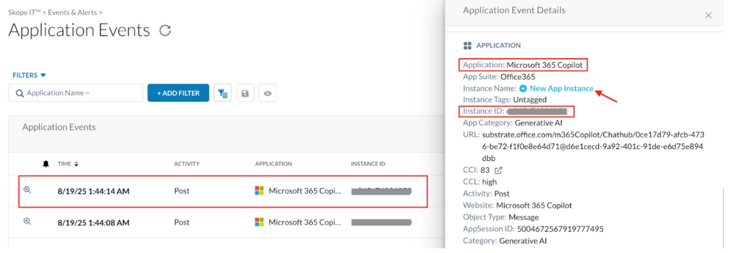Screen dimensions: 733x253
Task: Click the ACTIVITY column header
Action: [x=187, y=164]
